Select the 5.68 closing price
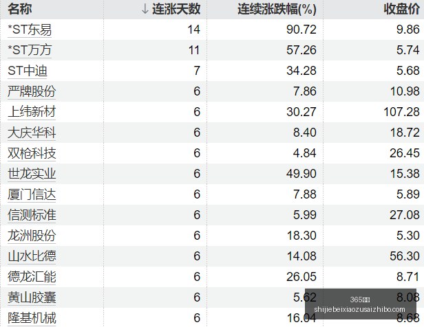The height and width of the screenshot is (327, 424). (408, 71)
